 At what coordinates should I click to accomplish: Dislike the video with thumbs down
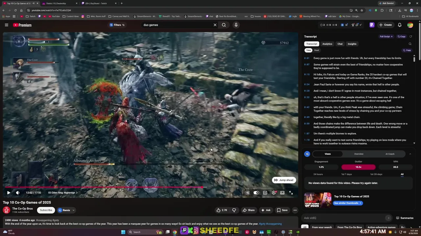[x=234, y=210]
